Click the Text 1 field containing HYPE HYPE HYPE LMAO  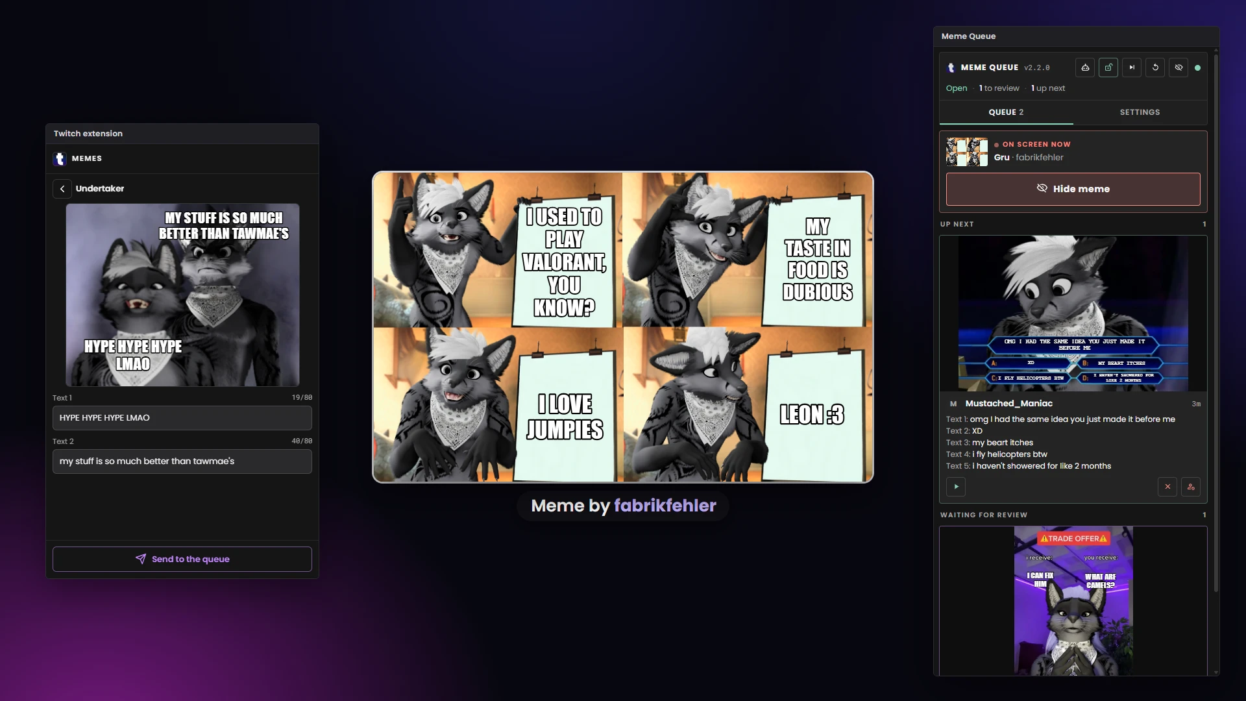[x=182, y=418]
